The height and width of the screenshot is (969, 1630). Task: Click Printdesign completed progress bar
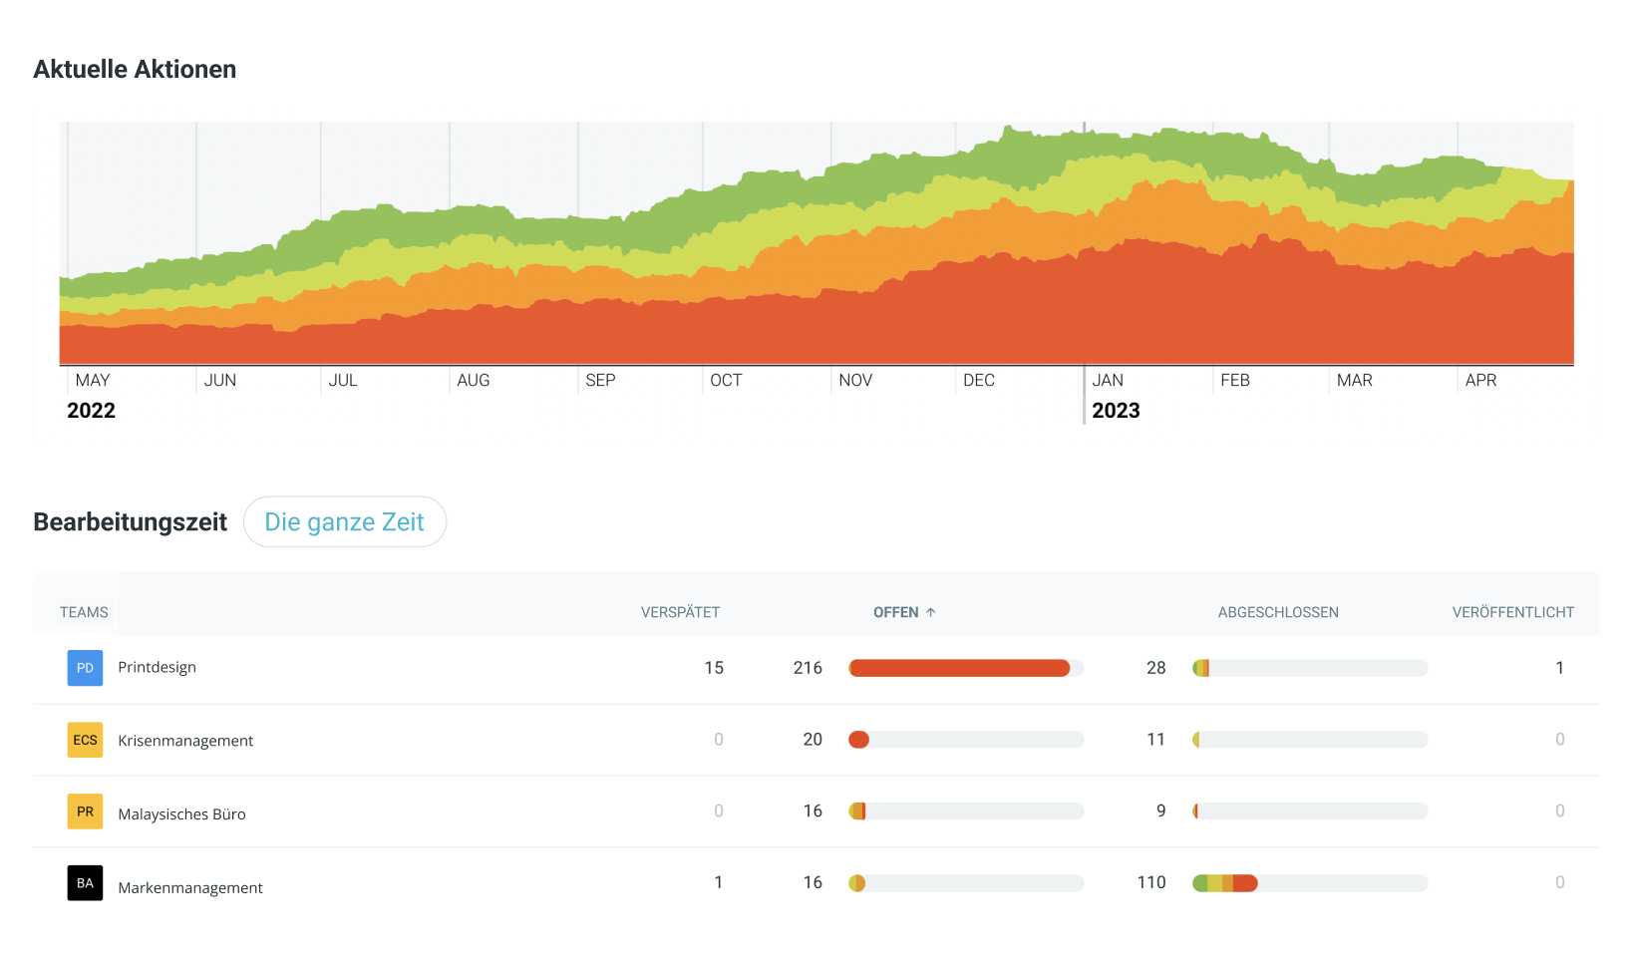point(1310,668)
